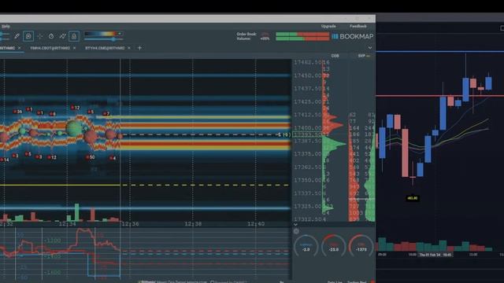Expand the chevron below the Bookmap logo
This screenshot has height=283, width=504.
370,48
